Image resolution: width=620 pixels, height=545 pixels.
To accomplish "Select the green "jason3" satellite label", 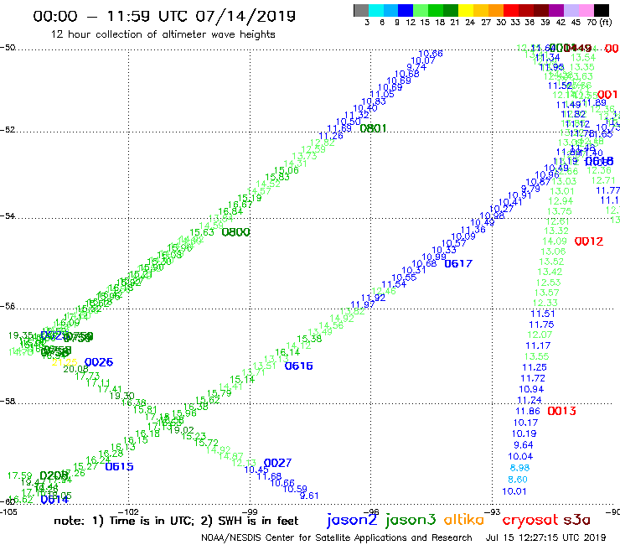I will (411, 520).
